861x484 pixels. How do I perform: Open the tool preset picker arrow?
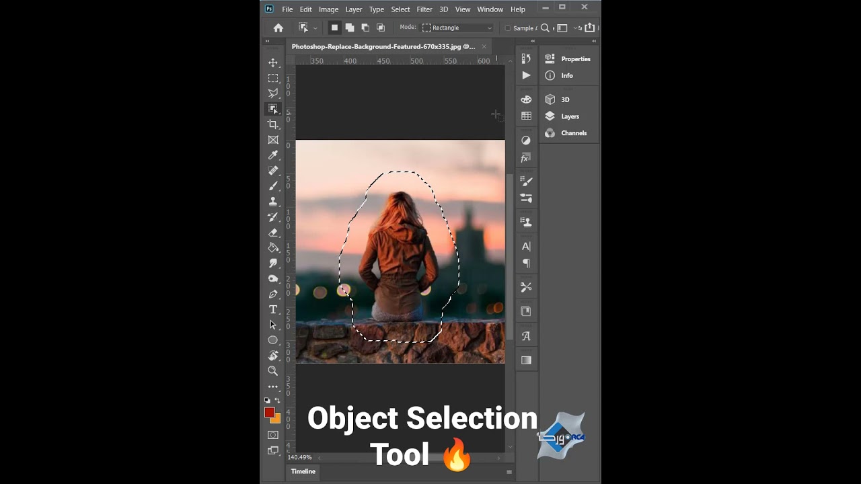[x=315, y=28]
